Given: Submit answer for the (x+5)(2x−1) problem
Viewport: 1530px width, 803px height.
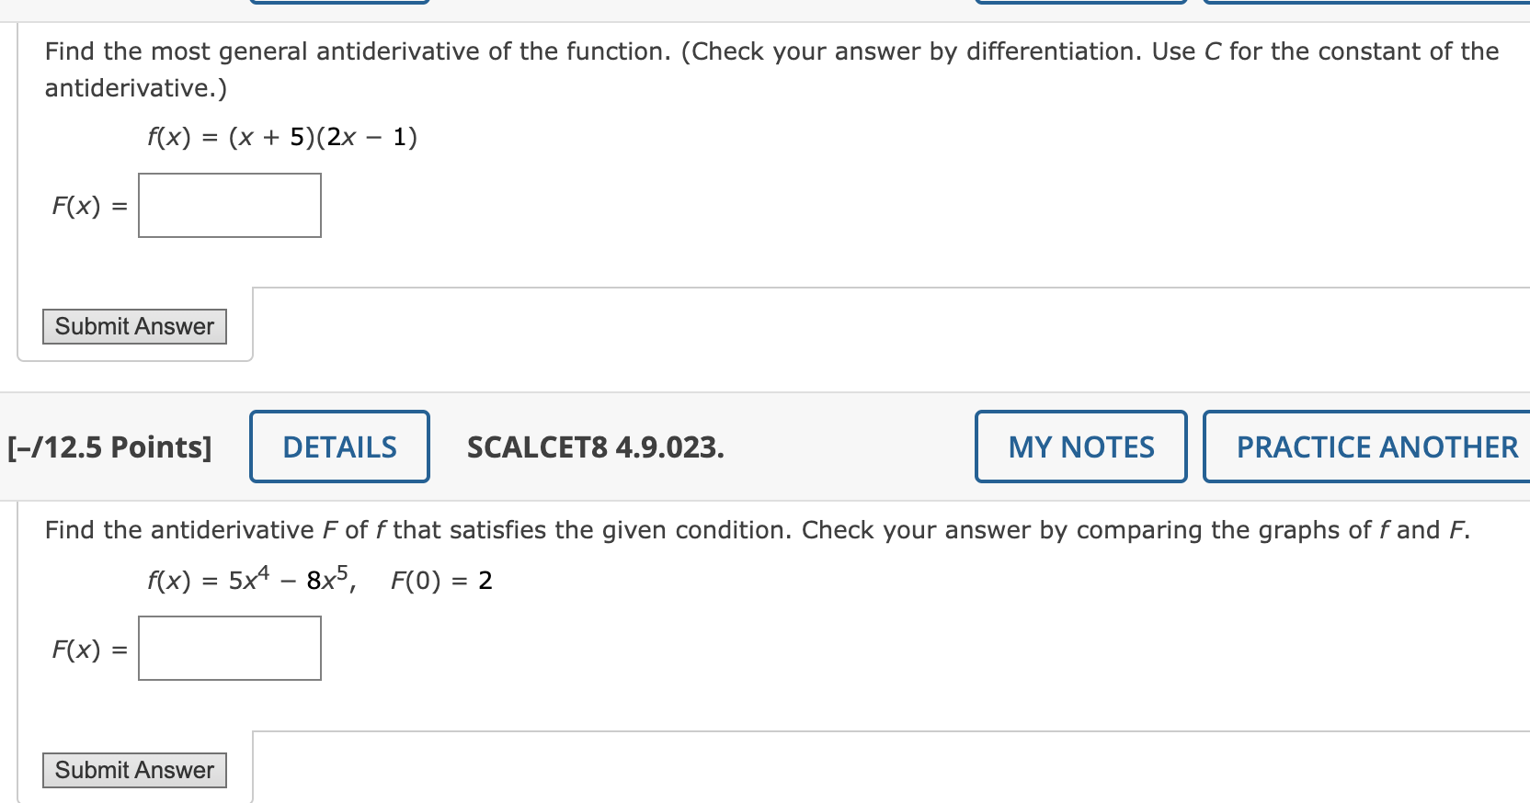Looking at the screenshot, I should (133, 326).
